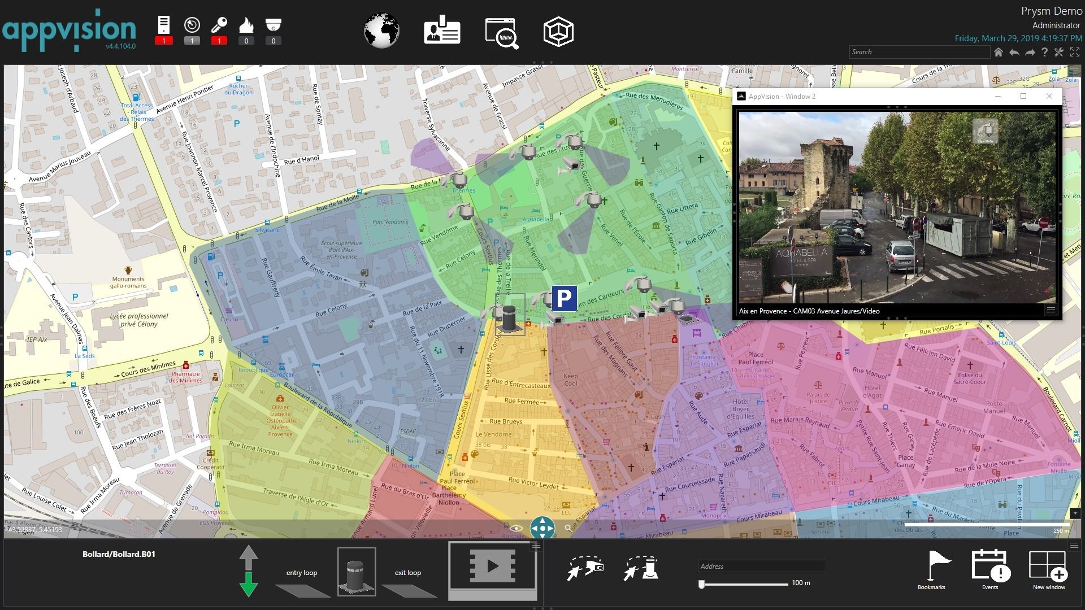
Task: Click the map coordinates readout
Action: coord(35,529)
